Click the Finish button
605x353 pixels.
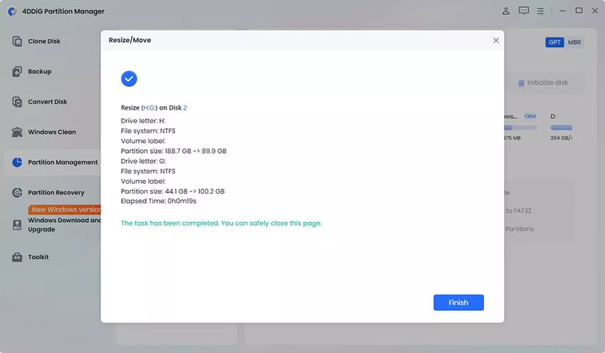pos(458,302)
